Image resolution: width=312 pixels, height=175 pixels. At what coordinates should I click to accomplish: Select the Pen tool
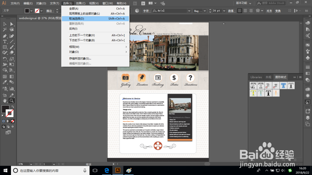point(5,36)
